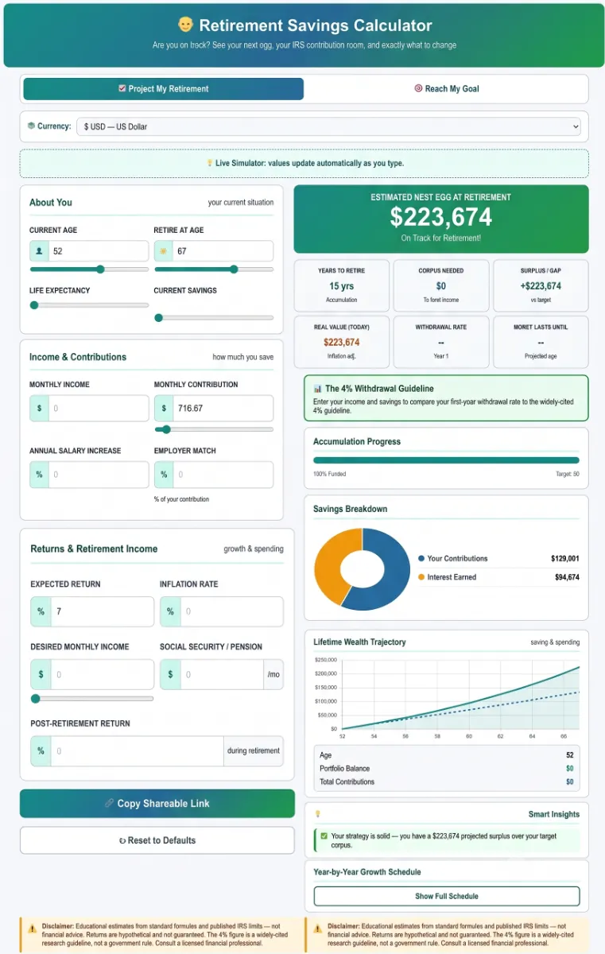Viewport: 605px width, 954px height.
Task: Click the target icon on Reach My Goal tab
Action: point(418,89)
